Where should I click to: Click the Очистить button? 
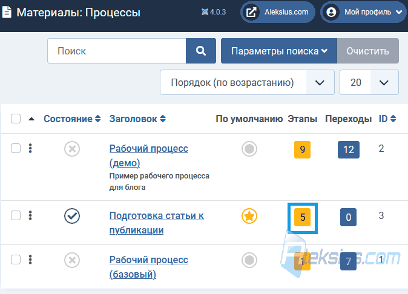(367, 51)
